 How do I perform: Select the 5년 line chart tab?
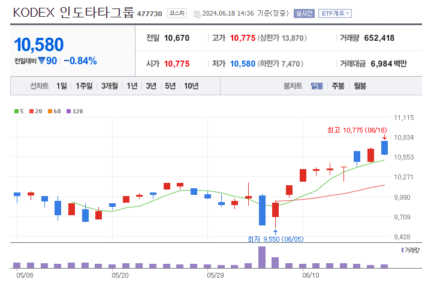click(x=170, y=86)
